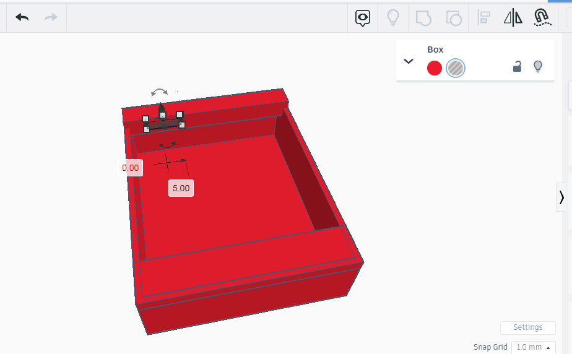Click the top rotation arrow handle
Viewport: 572px width, 354px height.
click(160, 92)
